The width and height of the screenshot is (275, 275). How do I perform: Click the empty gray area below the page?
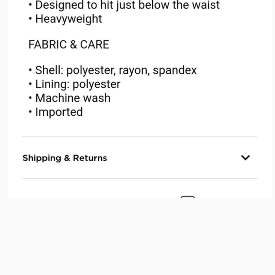(137, 237)
